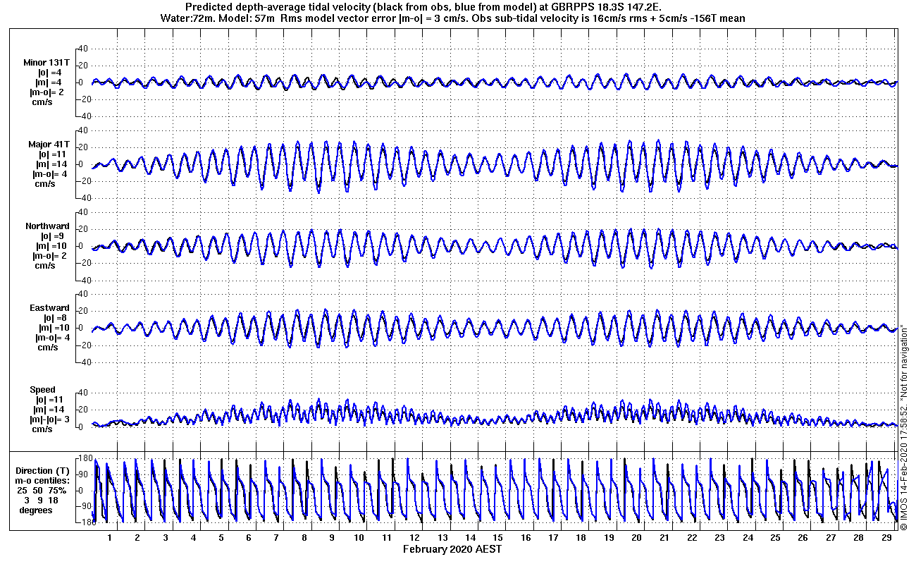Click the '25 50 75%' centile header

[42, 490]
